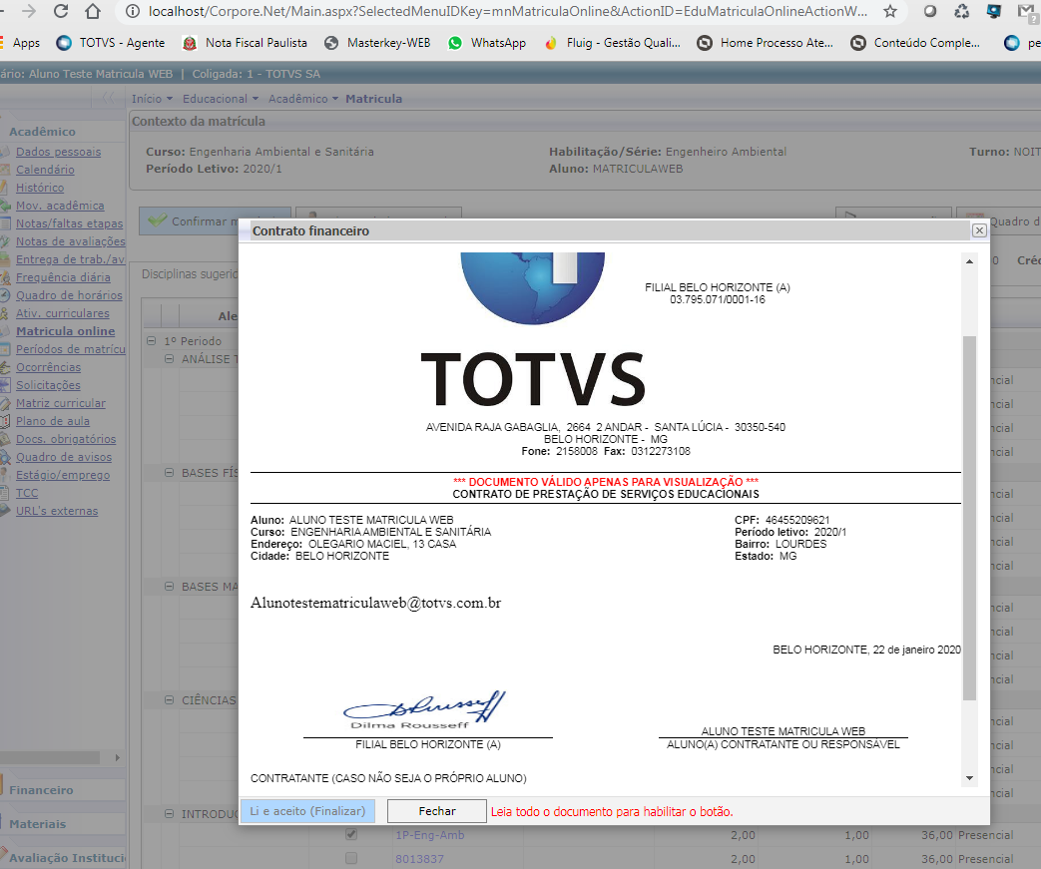Viewport: 1041px width, 869px height.
Task: Open Quadro de avisos link
Action: click(64, 457)
